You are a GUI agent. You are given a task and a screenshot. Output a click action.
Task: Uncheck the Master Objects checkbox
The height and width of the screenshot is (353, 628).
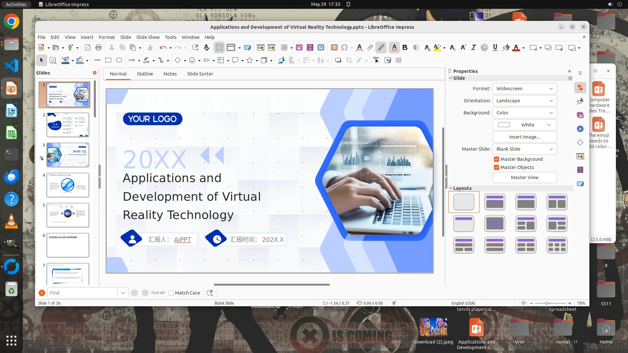click(x=497, y=167)
